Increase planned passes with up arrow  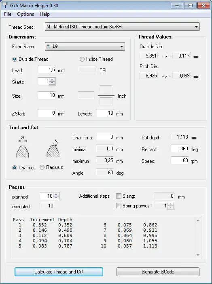[x=56, y=194]
